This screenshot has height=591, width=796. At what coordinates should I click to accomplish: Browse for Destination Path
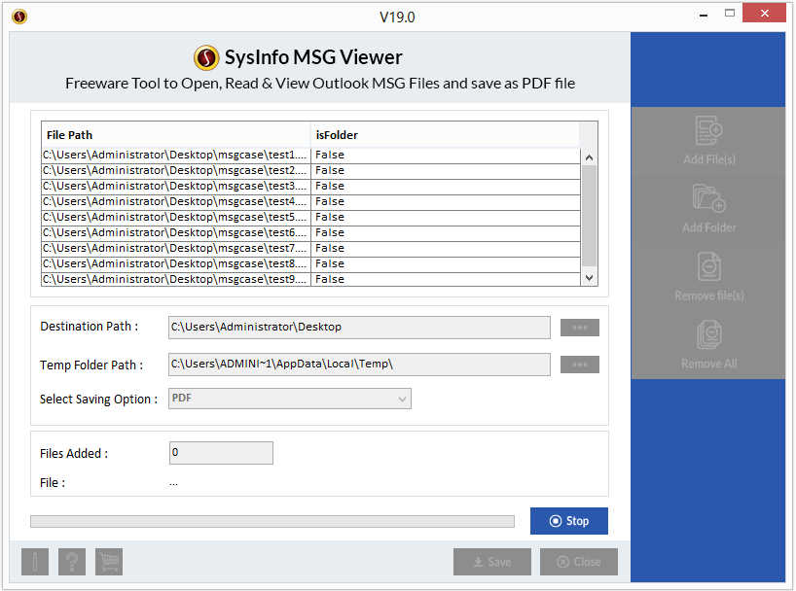[580, 328]
